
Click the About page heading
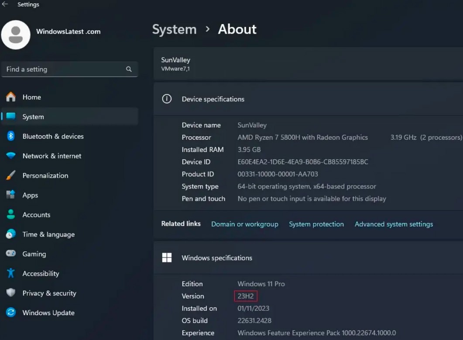[237, 29]
